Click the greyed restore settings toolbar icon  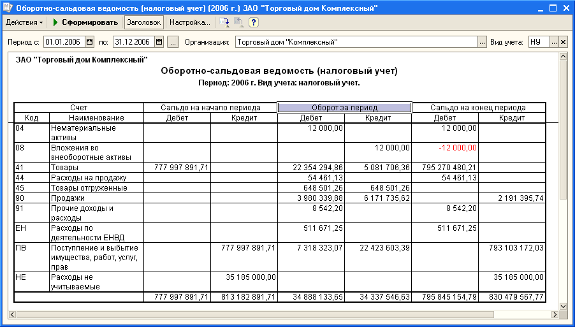(x=238, y=22)
